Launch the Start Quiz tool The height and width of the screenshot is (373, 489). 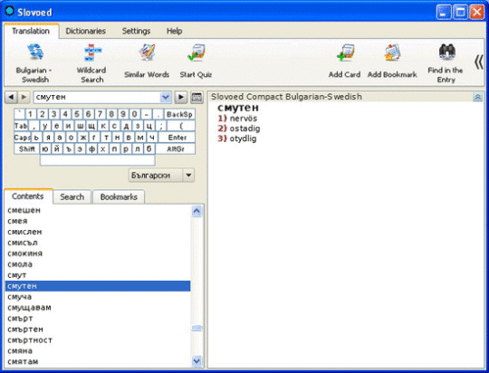(196, 62)
